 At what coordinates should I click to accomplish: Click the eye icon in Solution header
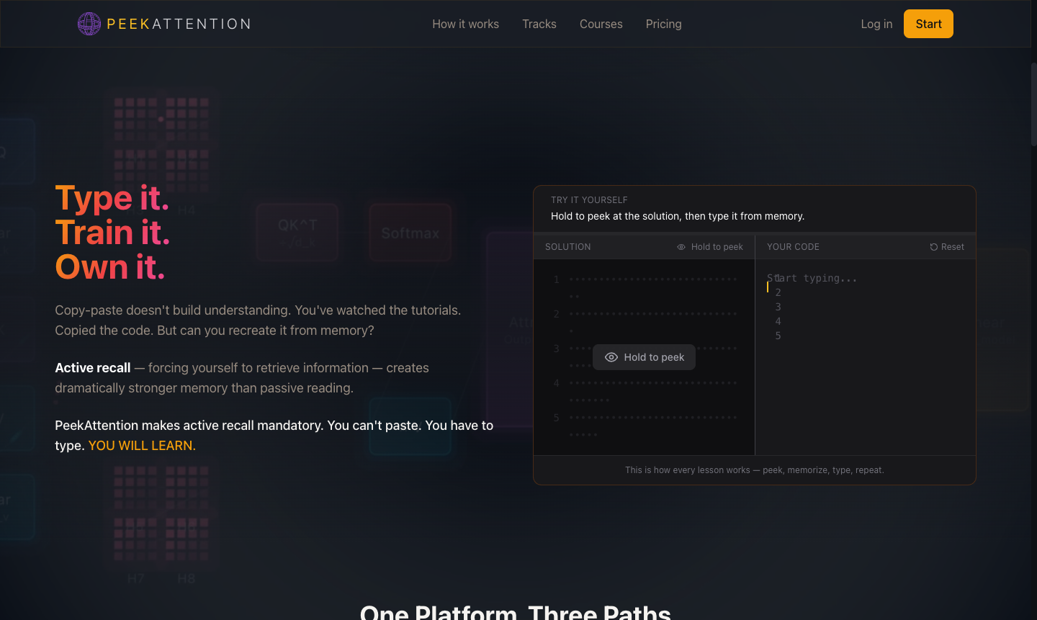tap(681, 247)
